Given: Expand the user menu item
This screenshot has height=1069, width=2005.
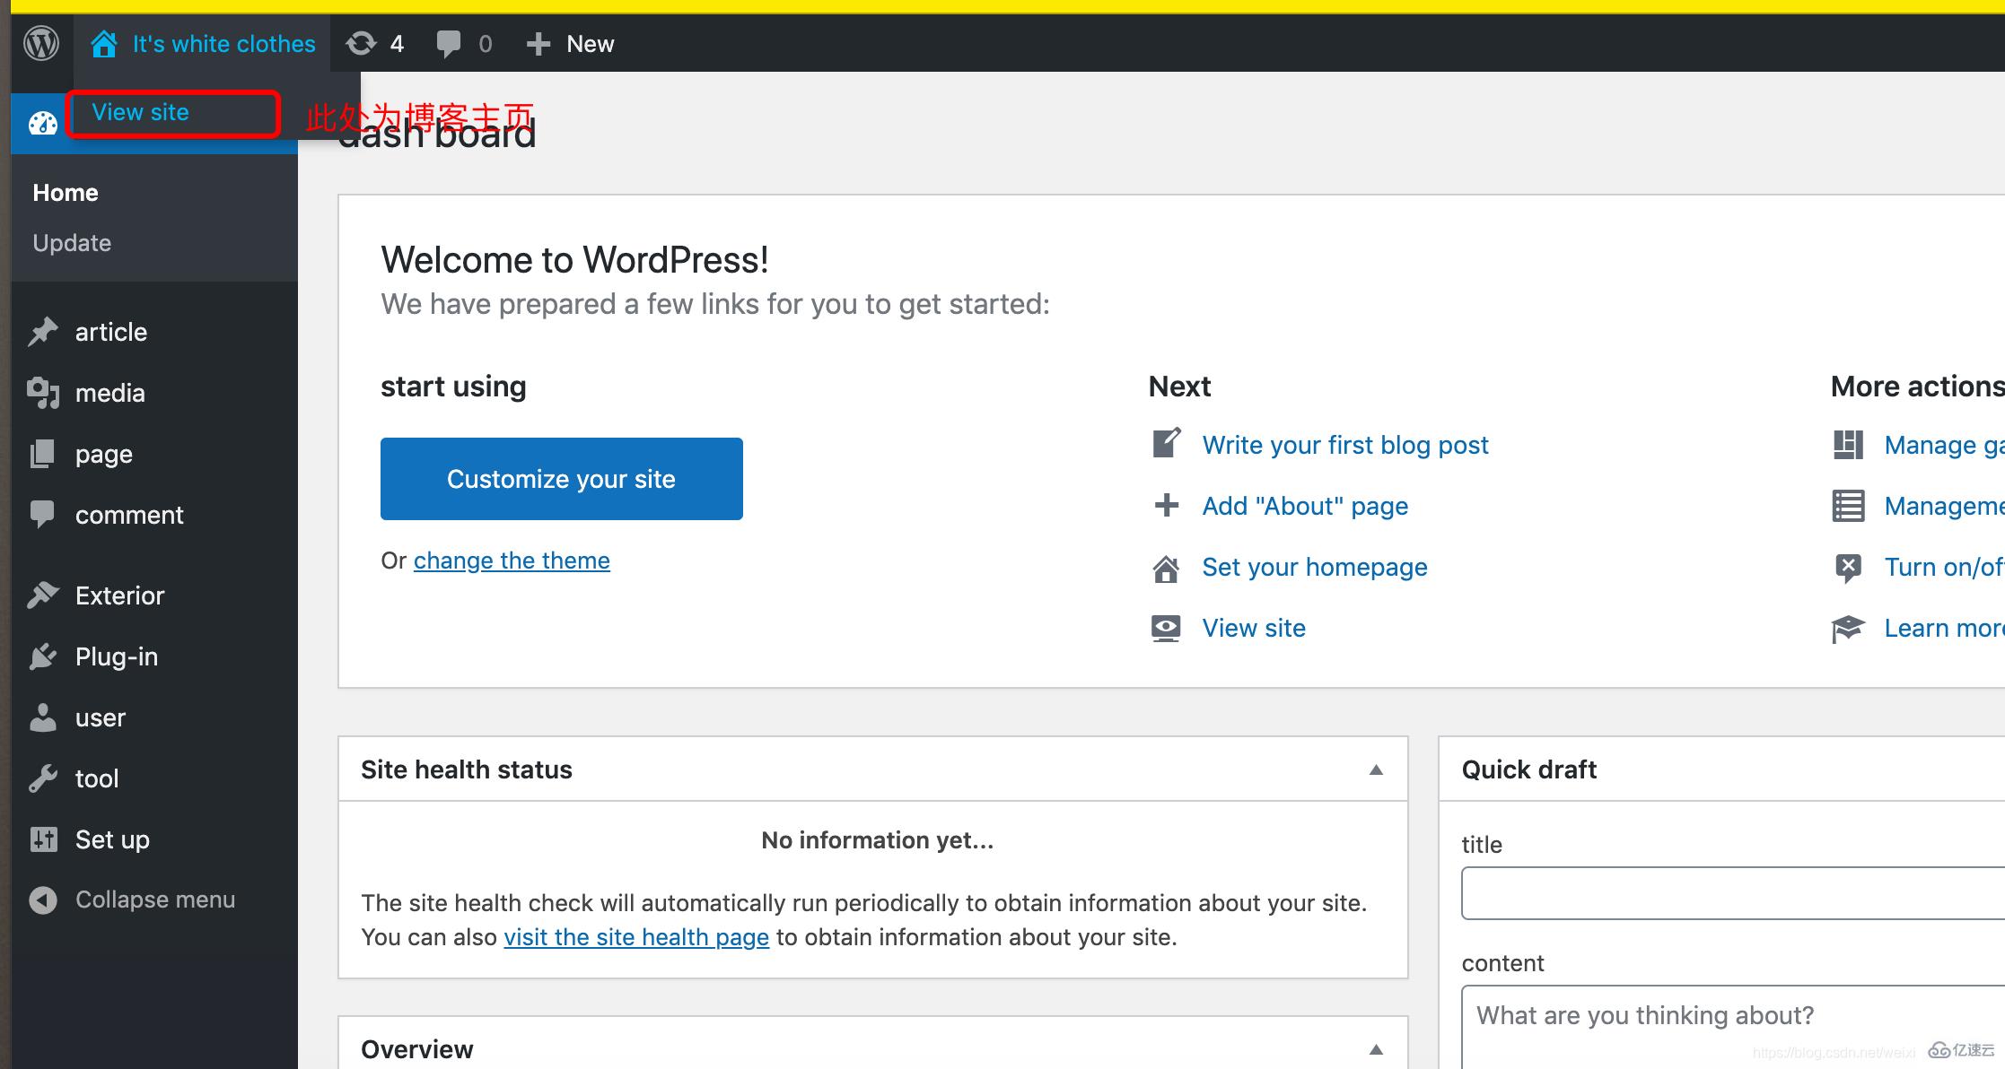Looking at the screenshot, I should [x=100, y=717].
